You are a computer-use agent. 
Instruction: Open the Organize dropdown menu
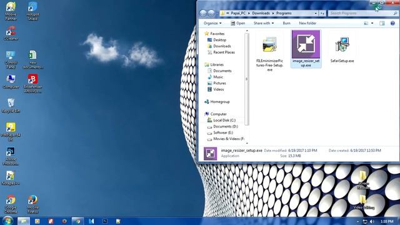pyautogui.click(x=212, y=23)
